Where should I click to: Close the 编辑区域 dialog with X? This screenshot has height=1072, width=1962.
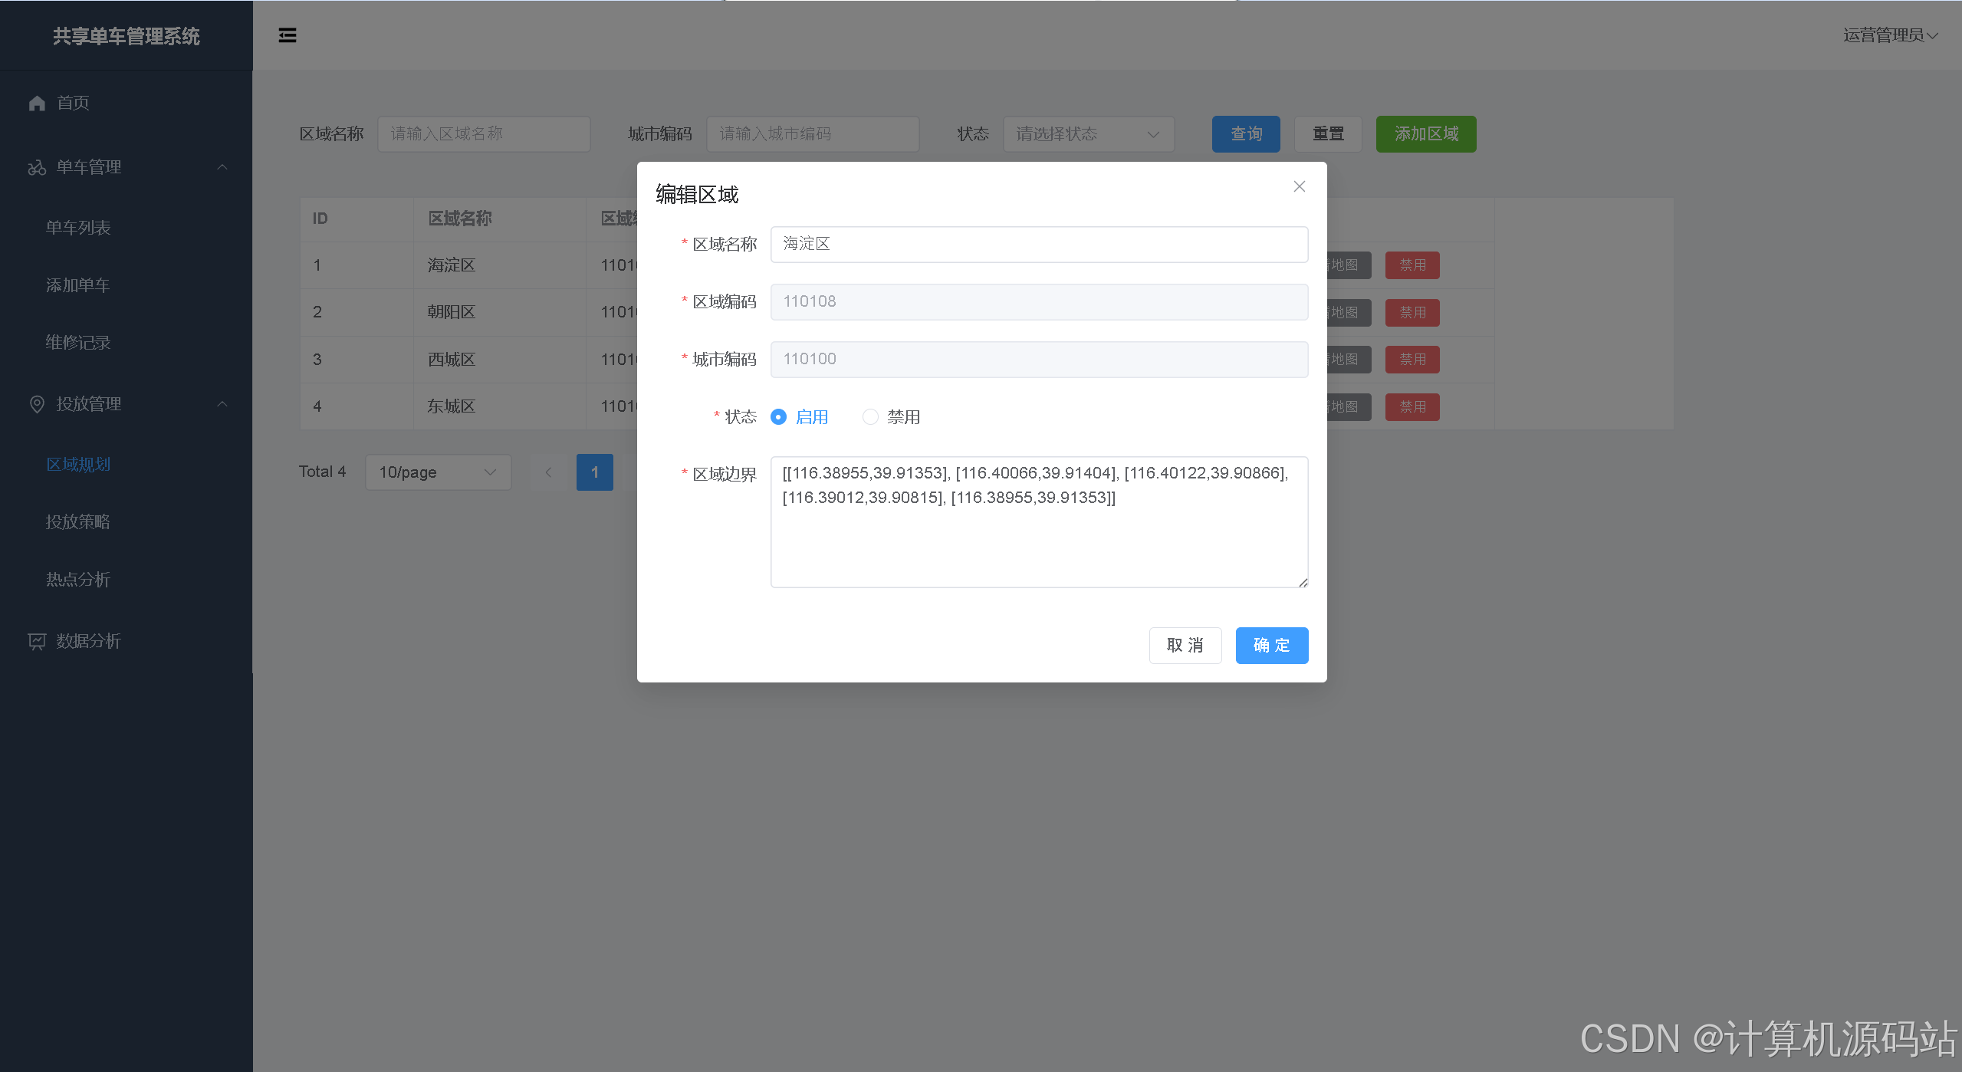tap(1299, 186)
